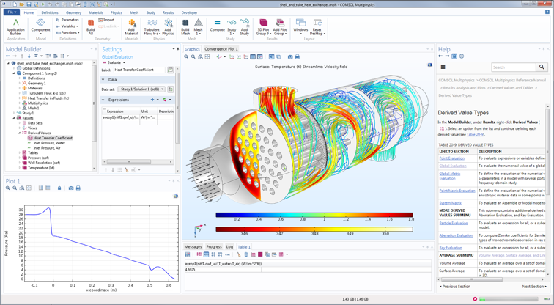This screenshot has height=305, width=554.
Task: Open the Point Evaluation help link
Action: 451,158
